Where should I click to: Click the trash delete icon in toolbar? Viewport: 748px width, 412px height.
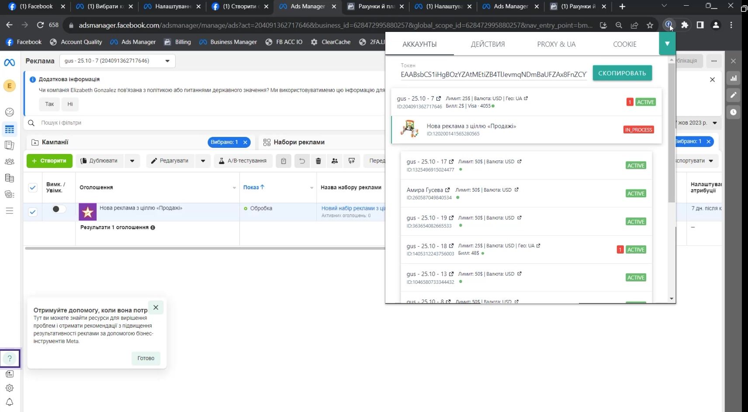tap(318, 161)
